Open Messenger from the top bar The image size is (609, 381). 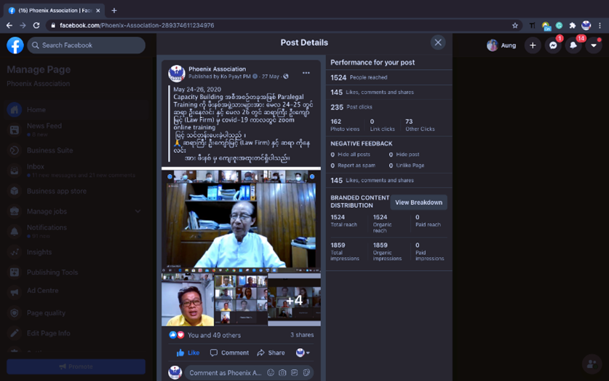pos(553,45)
